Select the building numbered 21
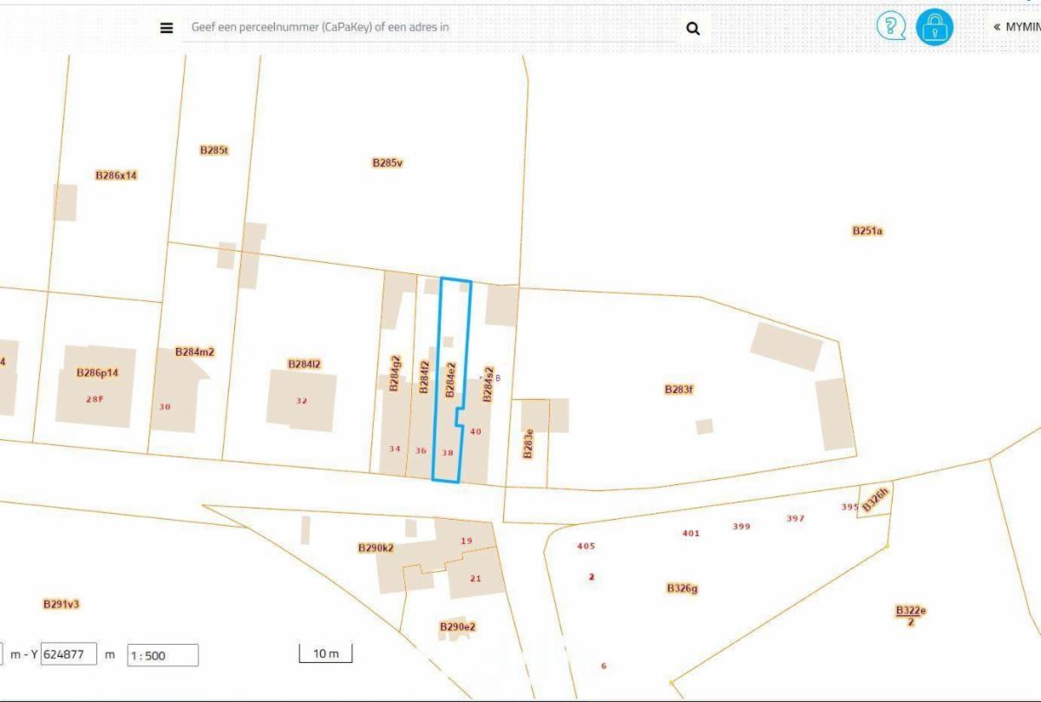Viewport: 1041px width, 702px height. [475, 578]
